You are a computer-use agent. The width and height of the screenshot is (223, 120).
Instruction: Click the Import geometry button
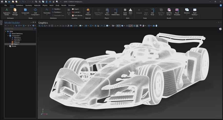75,9
